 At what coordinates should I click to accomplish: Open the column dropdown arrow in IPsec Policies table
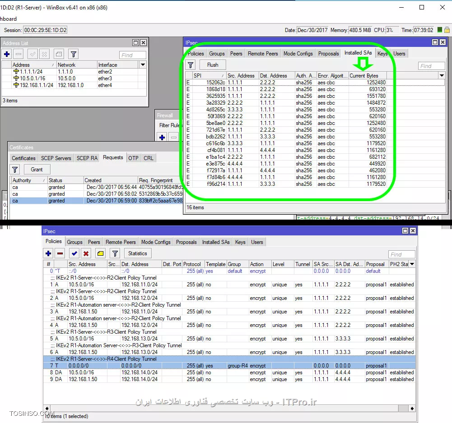pyautogui.click(x=412, y=264)
